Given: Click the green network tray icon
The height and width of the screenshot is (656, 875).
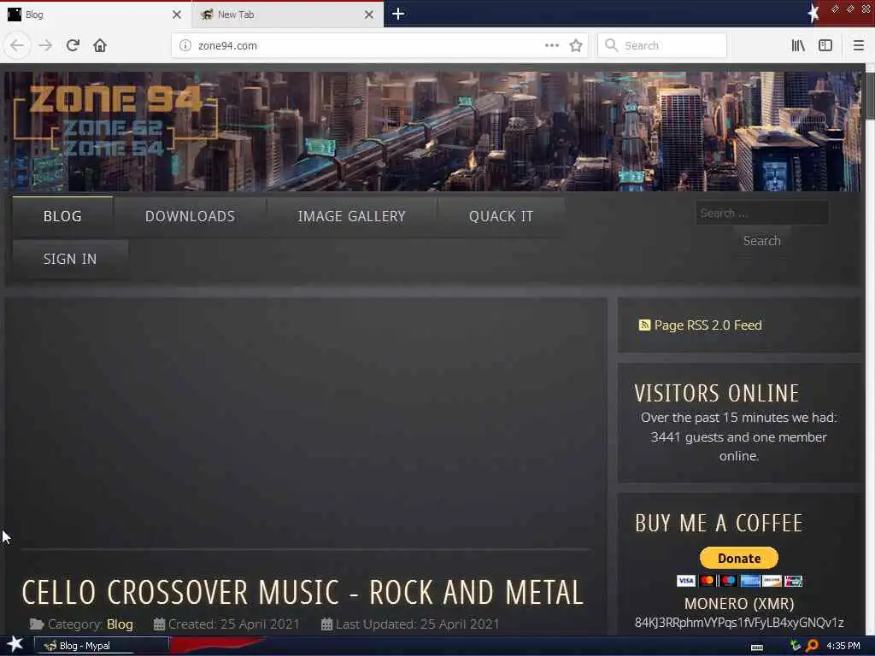Looking at the screenshot, I should click(x=796, y=646).
